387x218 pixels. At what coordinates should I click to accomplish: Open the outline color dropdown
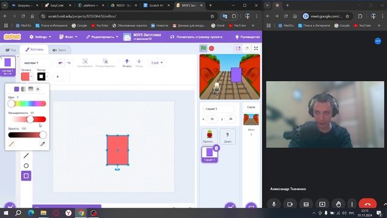click(43, 77)
